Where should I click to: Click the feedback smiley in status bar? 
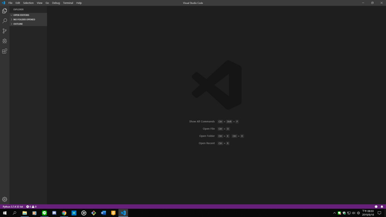tap(376, 207)
